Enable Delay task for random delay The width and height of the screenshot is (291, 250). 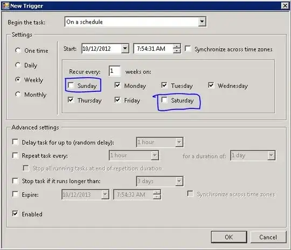pyautogui.click(x=15, y=142)
